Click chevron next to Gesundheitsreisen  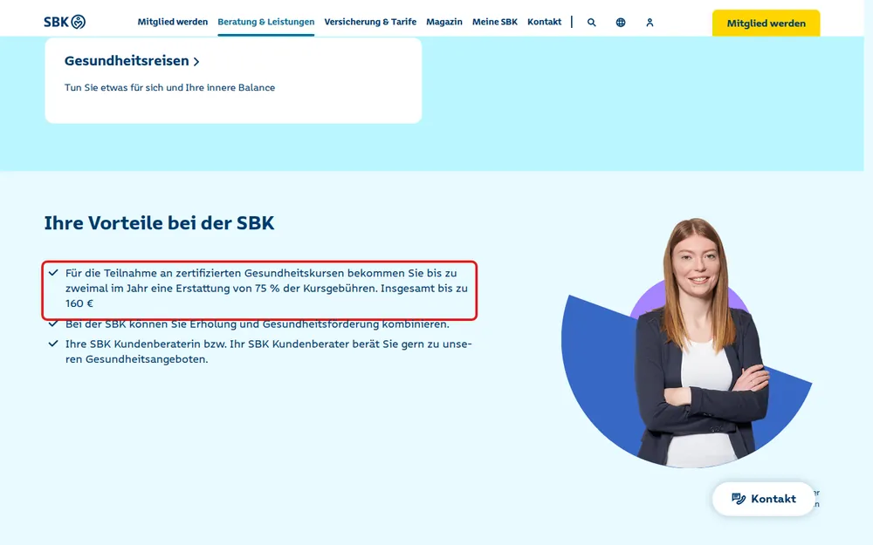click(x=196, y=62)
